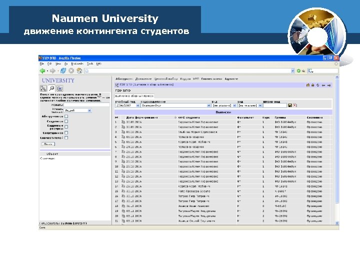The height and width of the screenshot is (270, 360).
Task: Click the green Go button beside address bar
Action: tap(298, 70)
